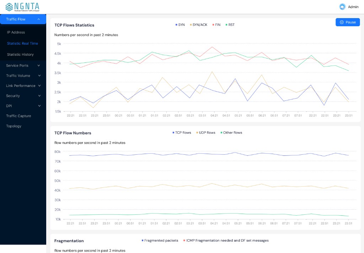Collapse Traffic Flow using its chevron

point(39,19)
